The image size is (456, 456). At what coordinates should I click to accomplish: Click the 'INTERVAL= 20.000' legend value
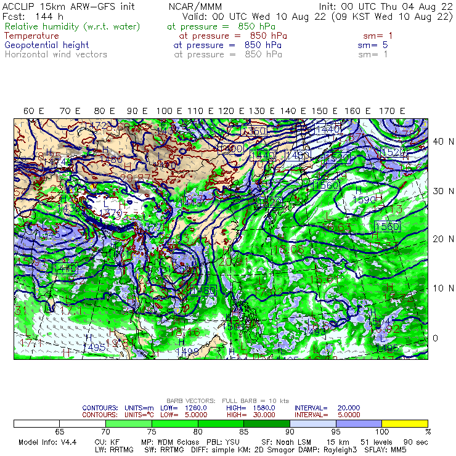click(327, 408)
